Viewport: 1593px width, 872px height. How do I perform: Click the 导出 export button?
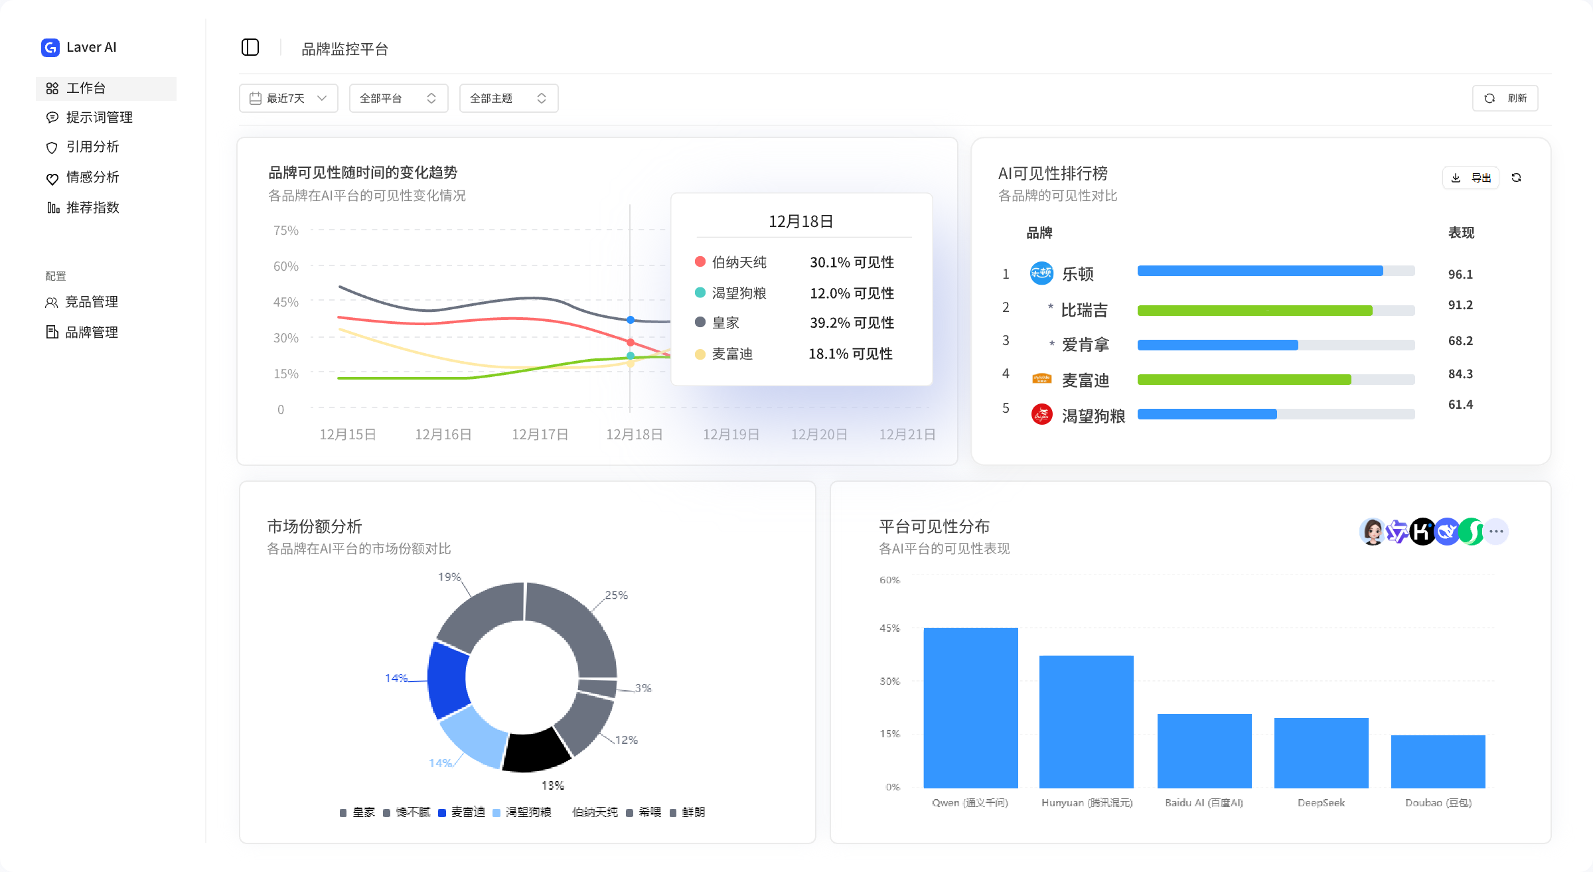coord(1471,178)
